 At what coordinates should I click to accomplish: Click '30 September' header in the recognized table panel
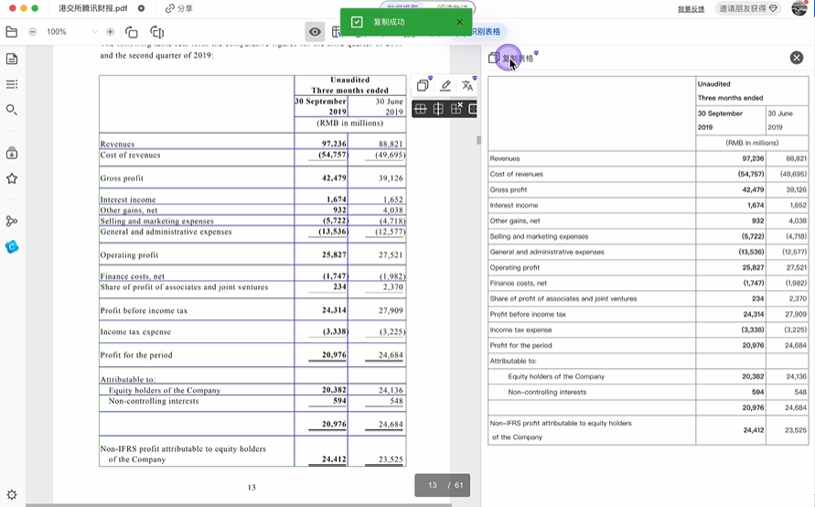click(720, 113)
